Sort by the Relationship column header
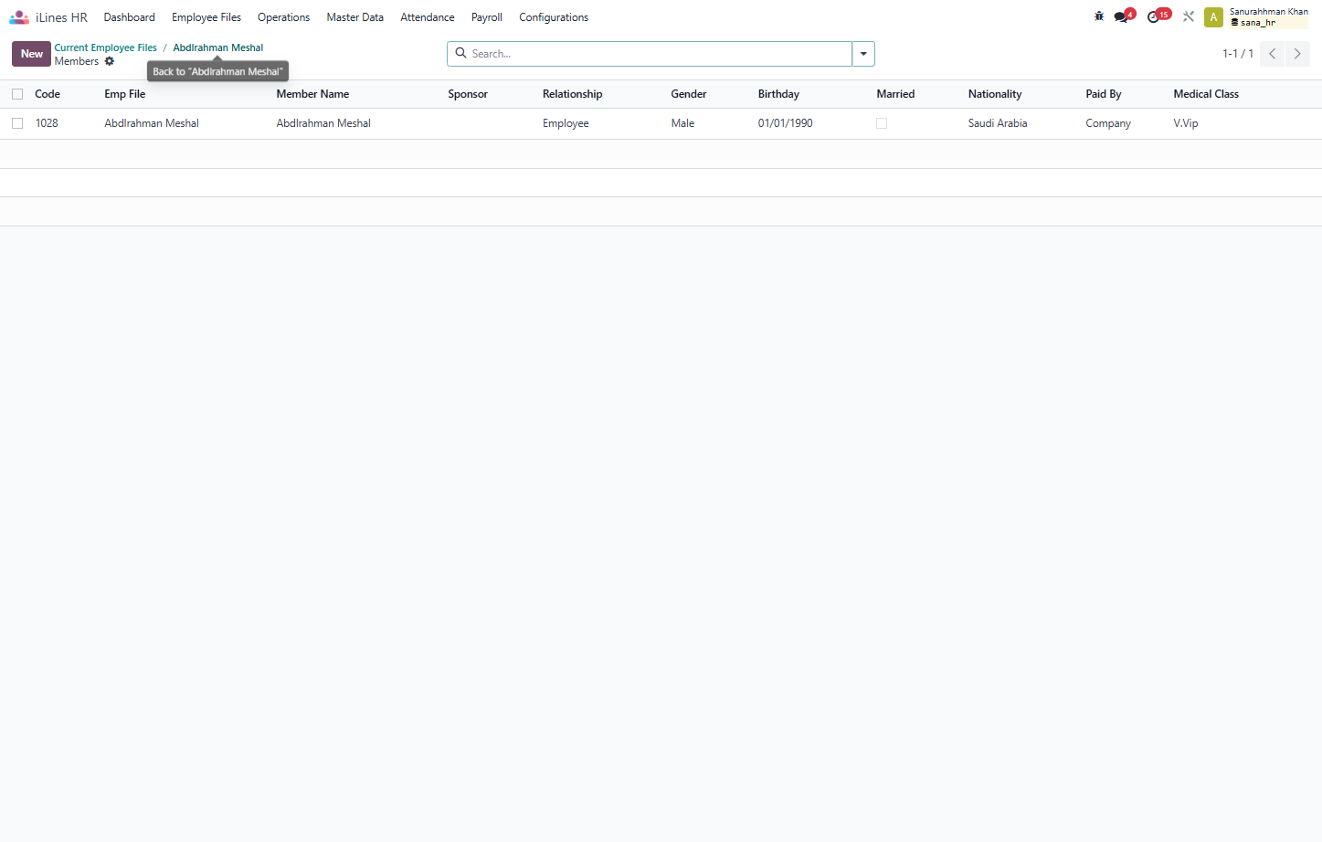 [x=573, y=94]
